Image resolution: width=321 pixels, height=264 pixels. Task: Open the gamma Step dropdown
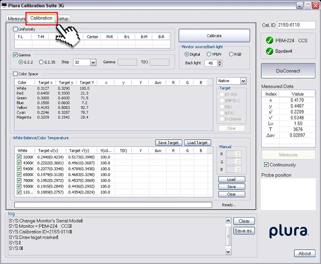click(93, 62)
